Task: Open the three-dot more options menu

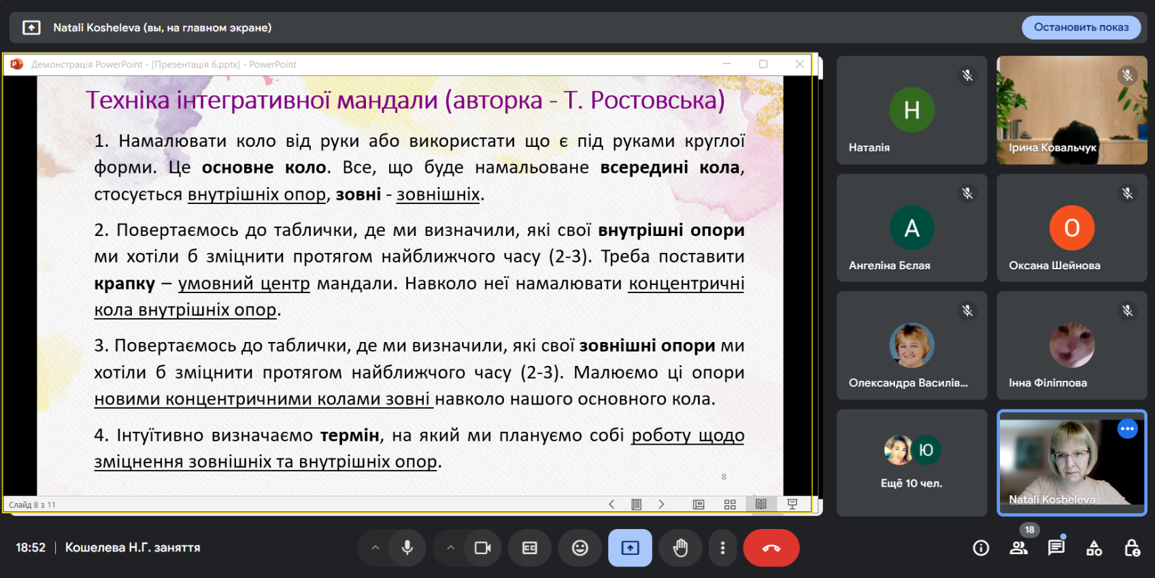Action: click(x=722, y=548)
